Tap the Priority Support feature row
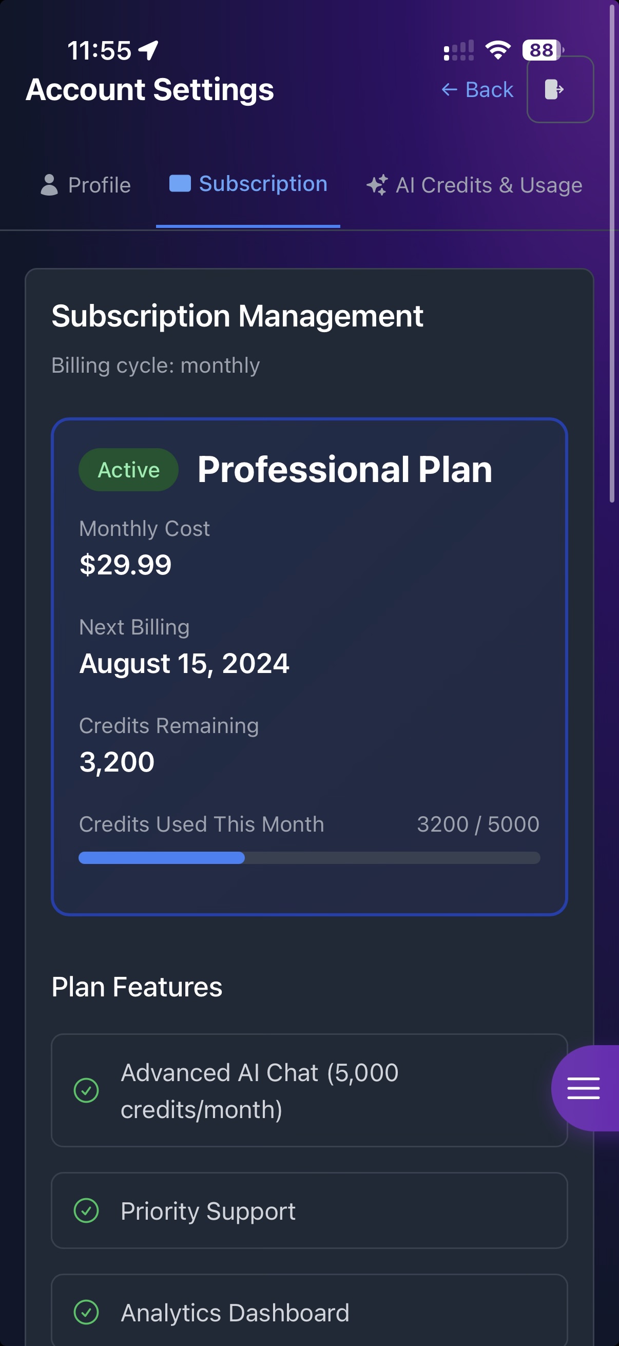The width and height of the screenshot is (619, 1346). [309, 1210]
